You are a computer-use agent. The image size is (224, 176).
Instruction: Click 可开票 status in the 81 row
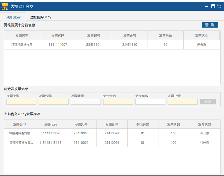click(204, 133)
